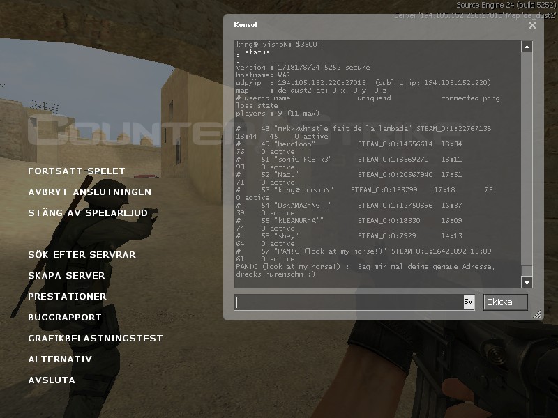The height and width of the screenshot is (418, 558).
Task: Click player name "shey" in status list
Action: [x=287, y=235]
